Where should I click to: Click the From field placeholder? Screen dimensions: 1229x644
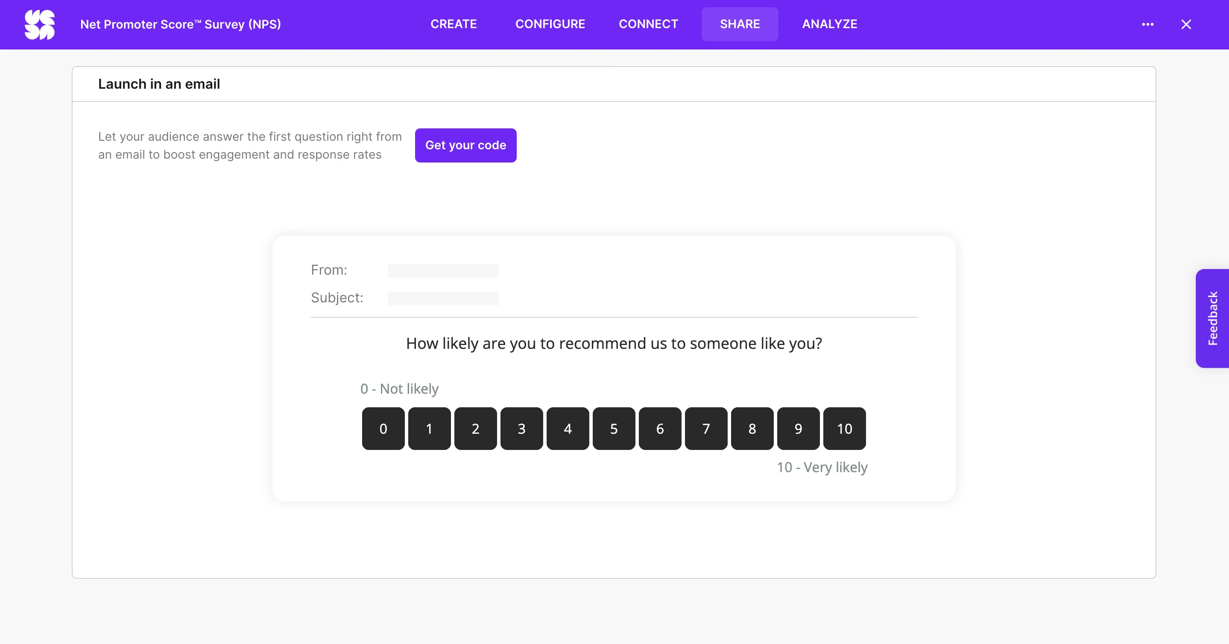coord(443,270)
